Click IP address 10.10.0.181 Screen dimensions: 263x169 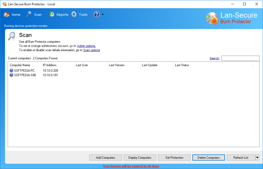(x=50, y=75)
